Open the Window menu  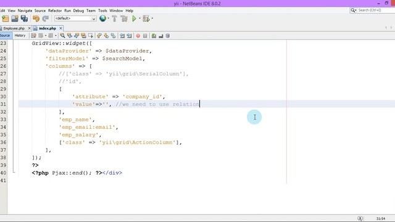[x=116, y=10]
